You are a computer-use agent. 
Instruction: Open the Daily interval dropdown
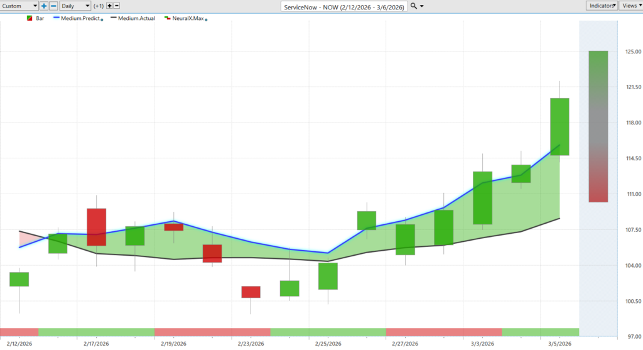75,6
